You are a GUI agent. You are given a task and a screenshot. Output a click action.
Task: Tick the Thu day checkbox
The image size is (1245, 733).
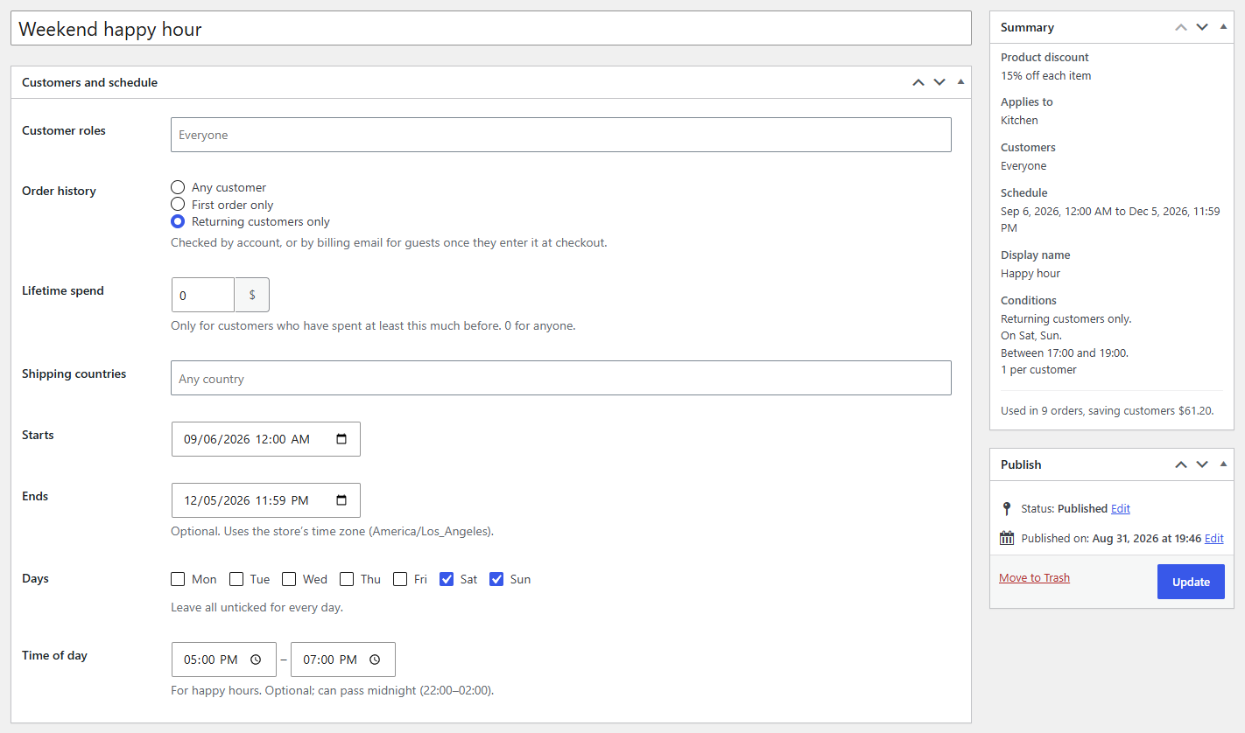(x=347, y=579)
